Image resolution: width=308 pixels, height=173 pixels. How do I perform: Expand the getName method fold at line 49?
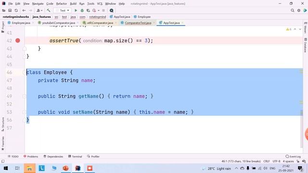pyautogui.click(x=24, y=96)
